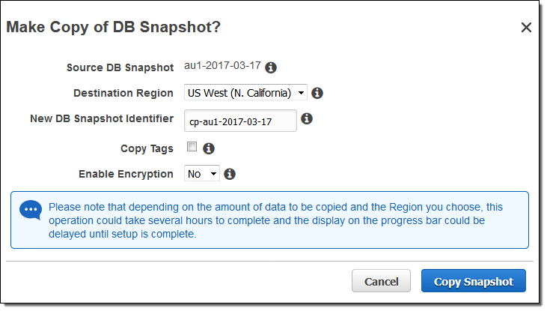Click the dialog title text
The width and height of the screenshot is (547, 311).
[x=113, y=27]
